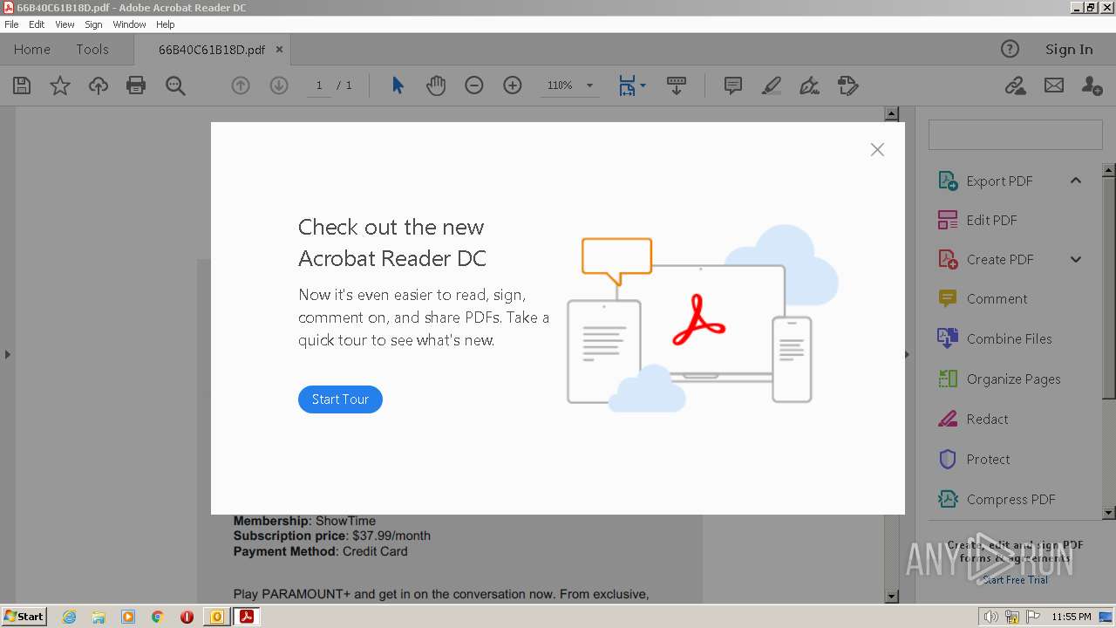Activate the Hand pan tool
Image resolution: width=1116 pixels, height=628 pixels.
436,85
